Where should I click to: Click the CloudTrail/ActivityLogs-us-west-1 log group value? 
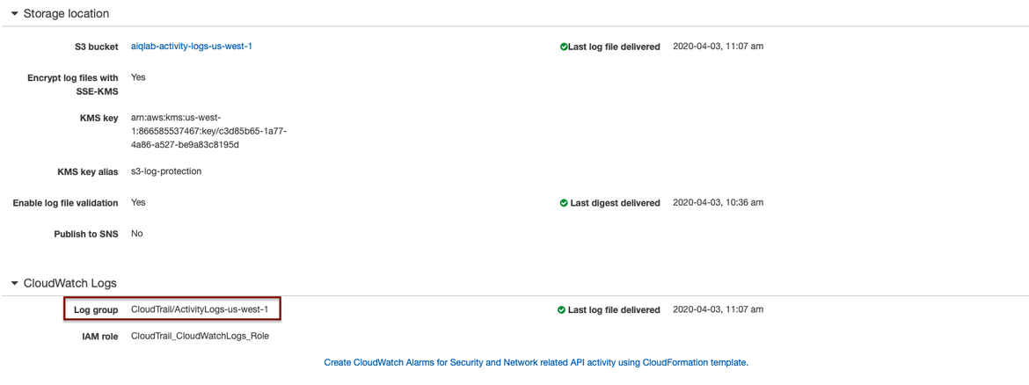point(200,309)
